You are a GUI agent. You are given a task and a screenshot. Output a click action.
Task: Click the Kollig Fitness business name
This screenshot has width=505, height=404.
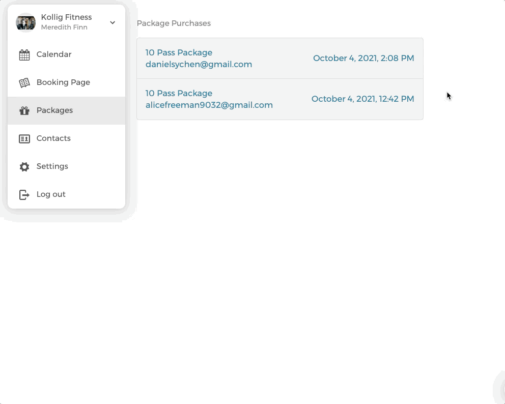(x=66, y=17)
